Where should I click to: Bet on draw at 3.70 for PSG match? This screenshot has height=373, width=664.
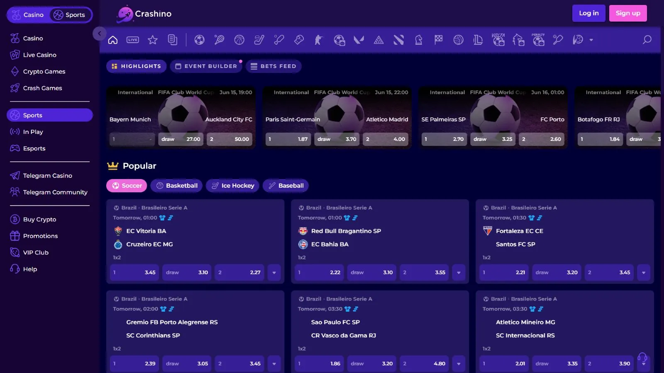click(x=337, y=139)
